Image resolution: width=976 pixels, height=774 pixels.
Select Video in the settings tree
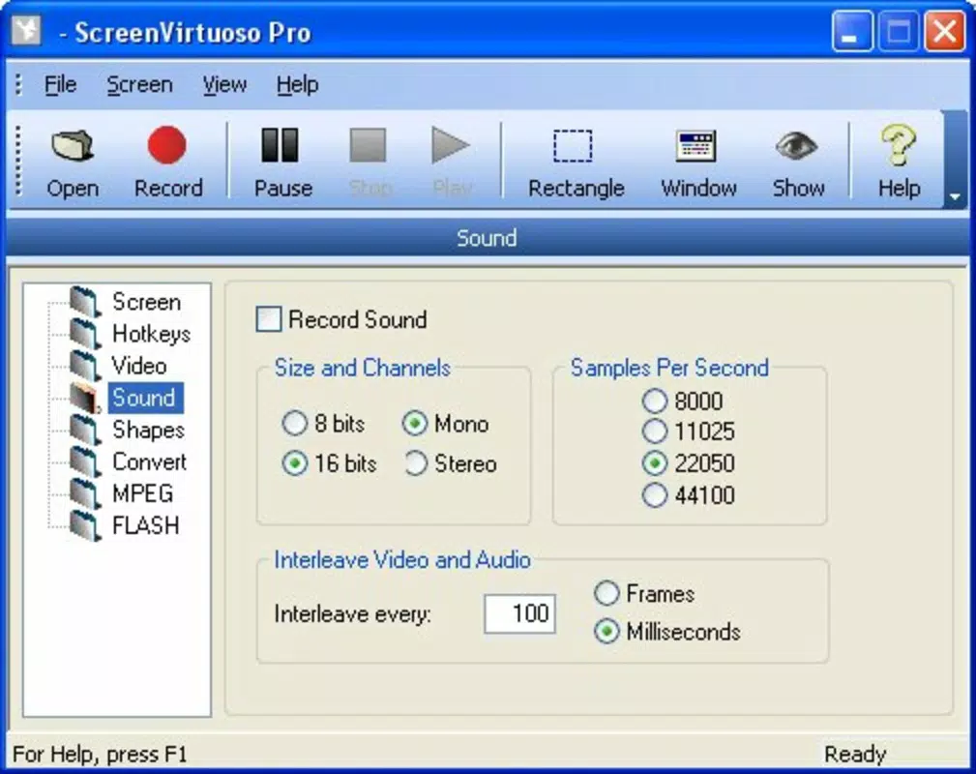pos(138,366)
